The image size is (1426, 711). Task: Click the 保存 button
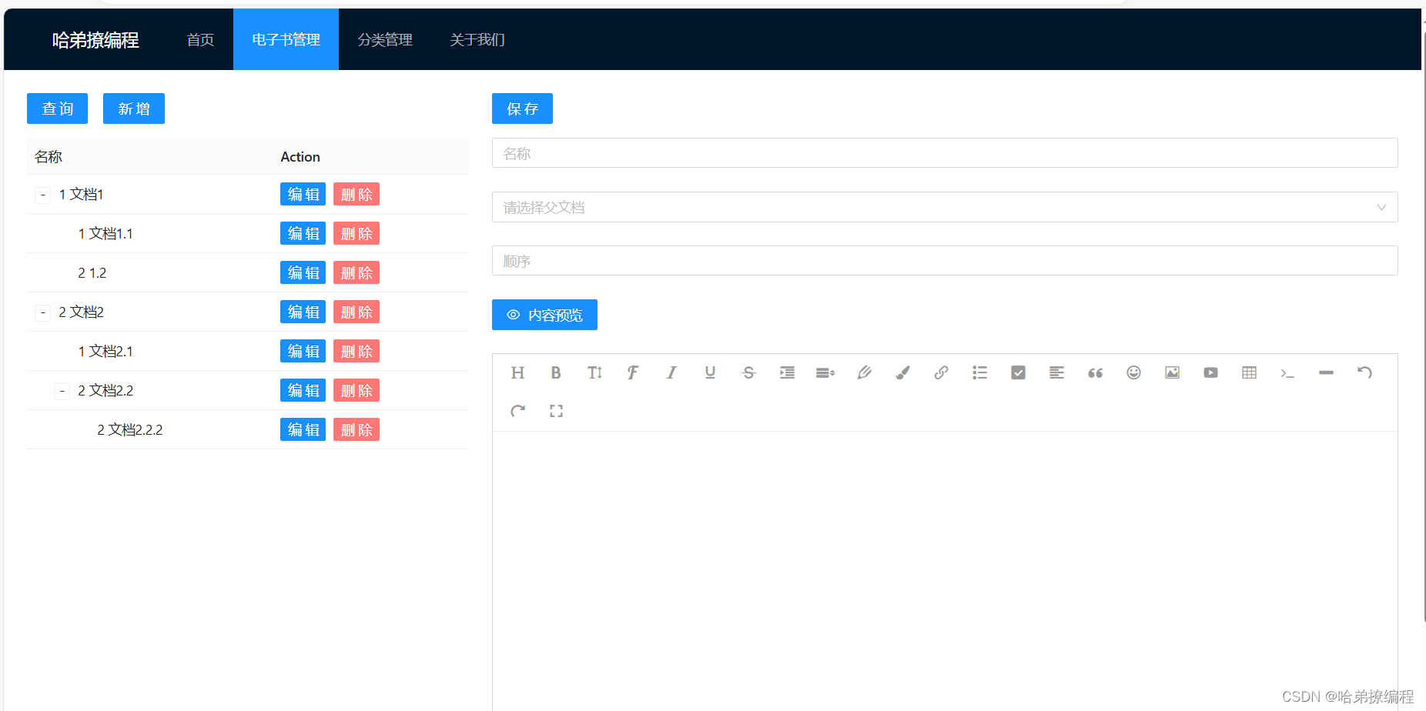pyautogui.click(x=522, y=108)
